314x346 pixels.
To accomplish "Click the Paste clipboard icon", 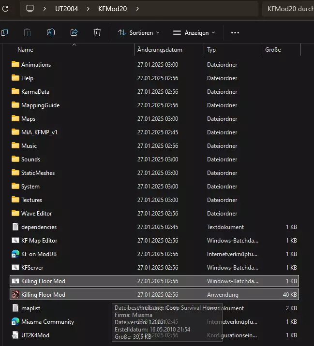I will [x=28, y=32].
